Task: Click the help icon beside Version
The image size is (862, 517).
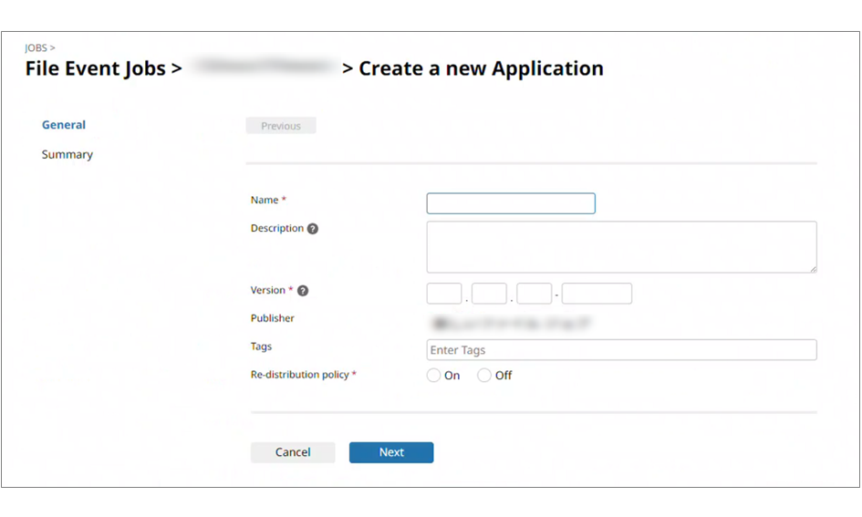Action: [x=303, y=291]
